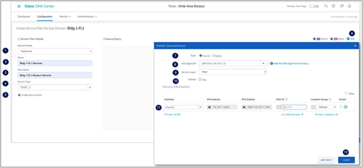Click the Add link
The width and height of the screenshot is (363, 168).
point(352,39)
